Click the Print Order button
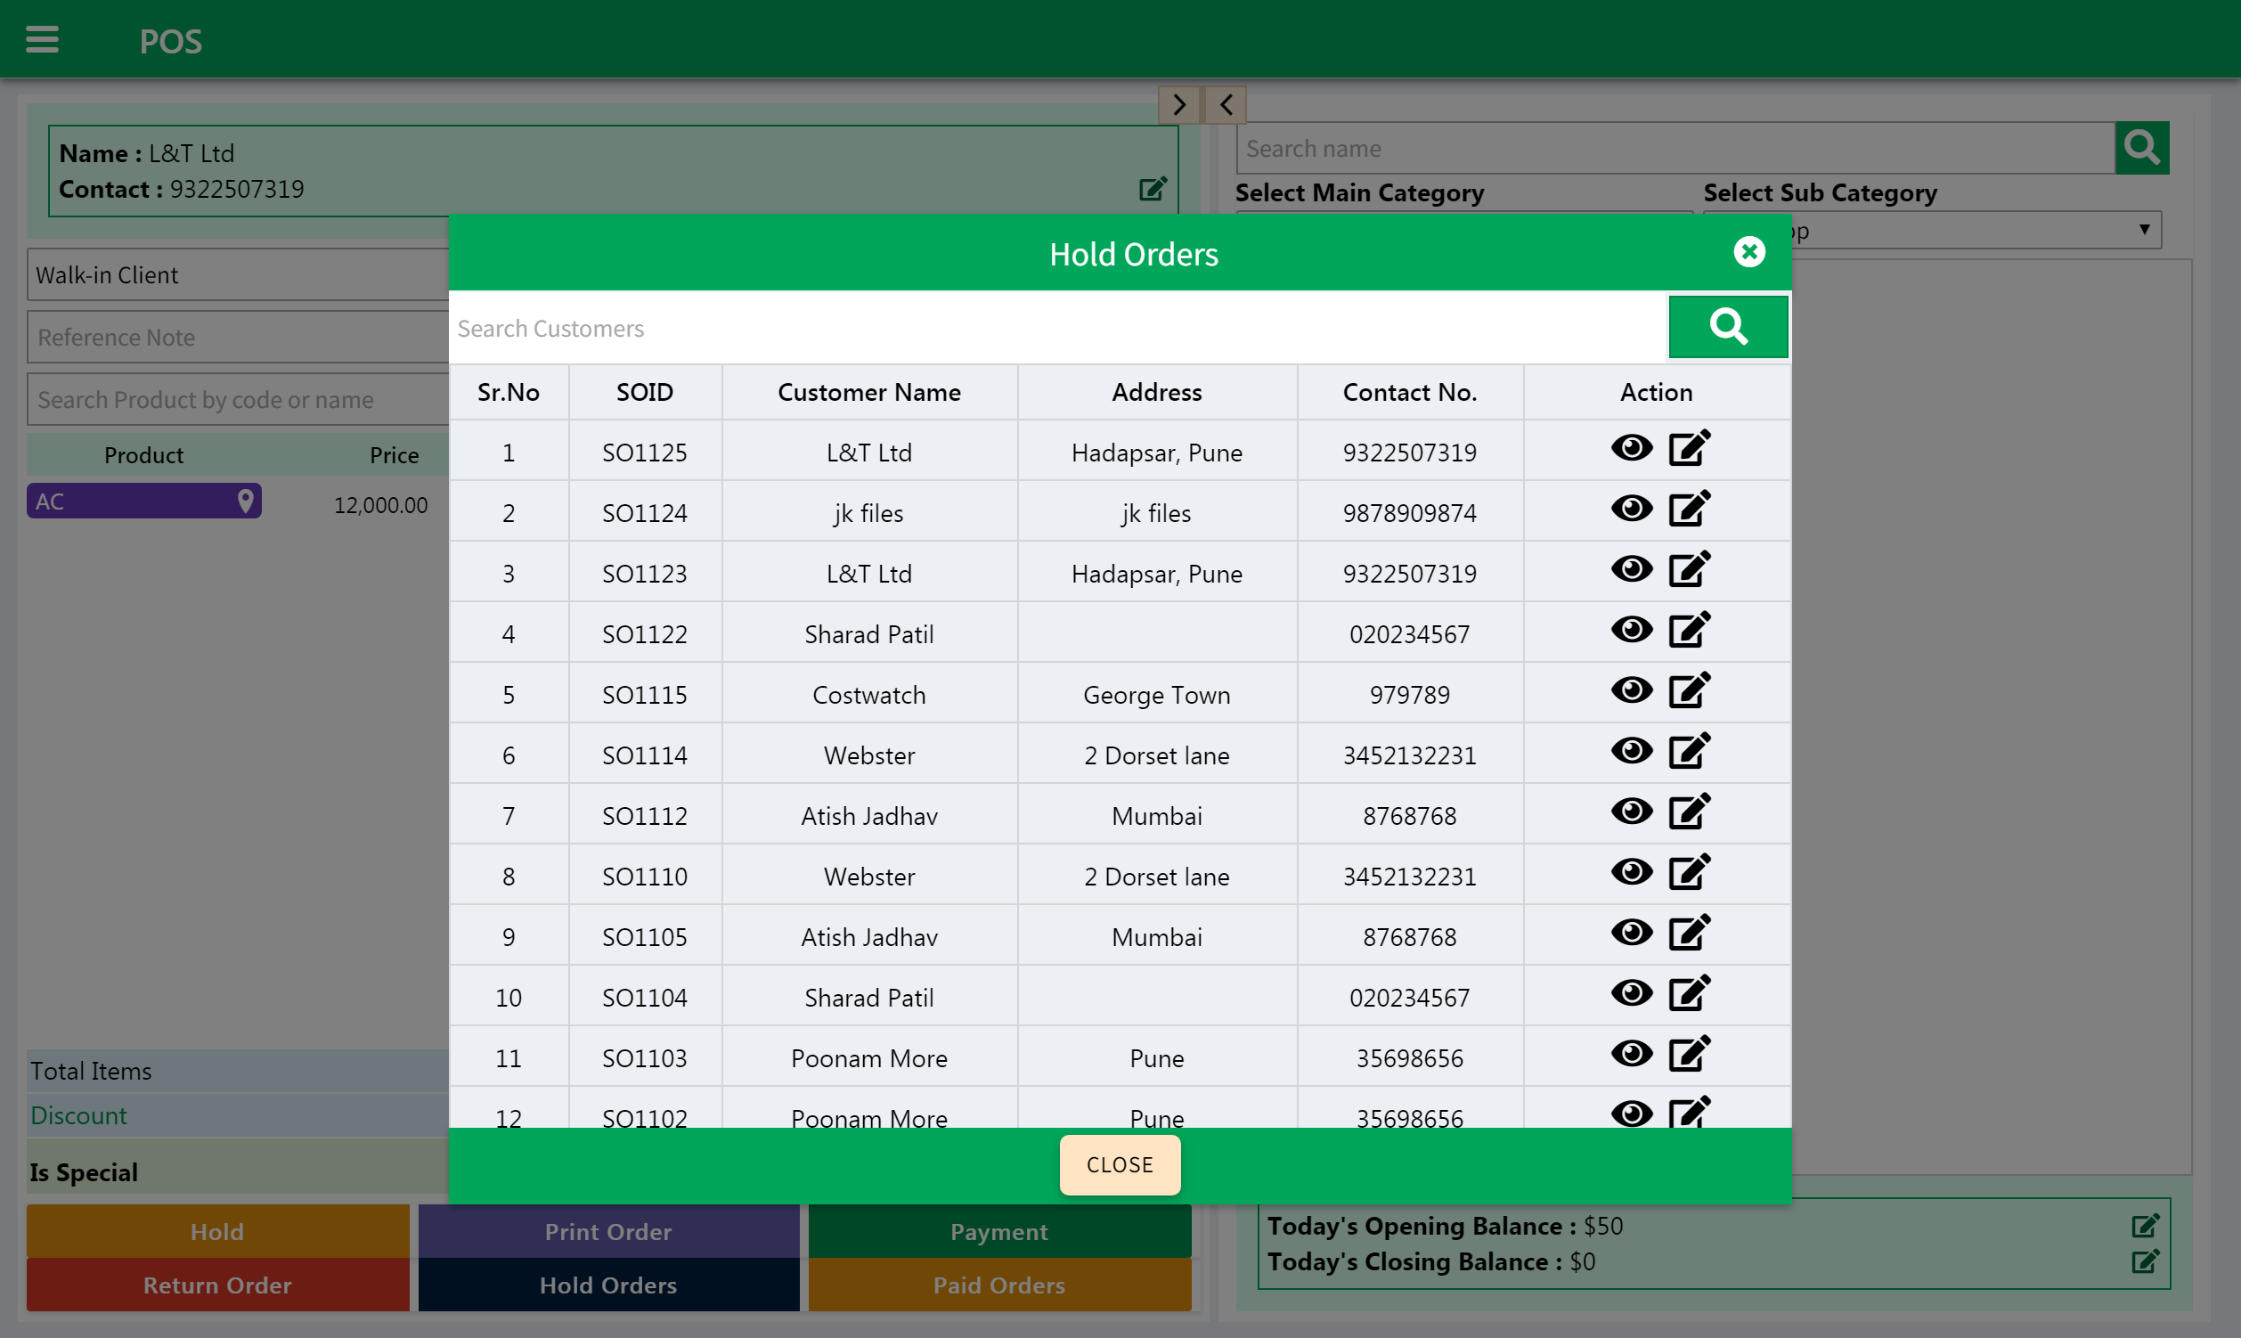Image resolution: width=2241 pixels, height=1338 pixels. [607, 1232]
